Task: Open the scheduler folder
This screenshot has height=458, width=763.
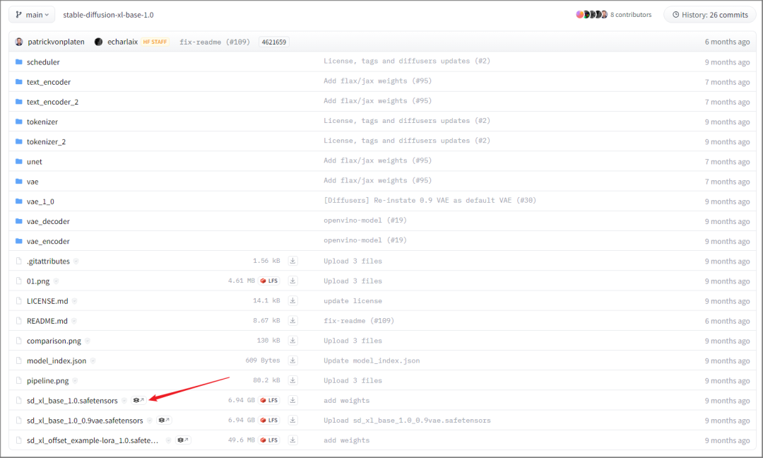Action: [43, 61]
